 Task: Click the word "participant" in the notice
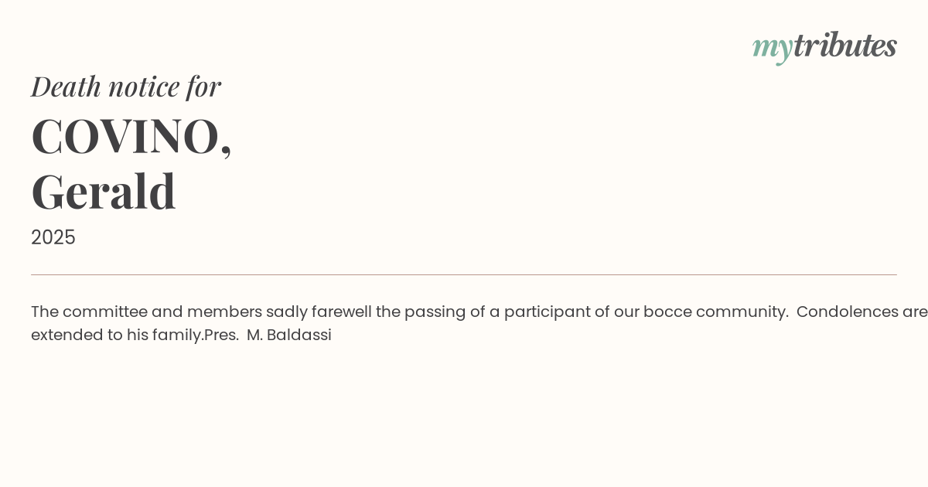click(x=540, y=312)
